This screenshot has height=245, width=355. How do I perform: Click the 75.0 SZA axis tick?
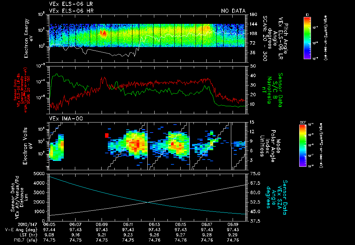(255, 174)
